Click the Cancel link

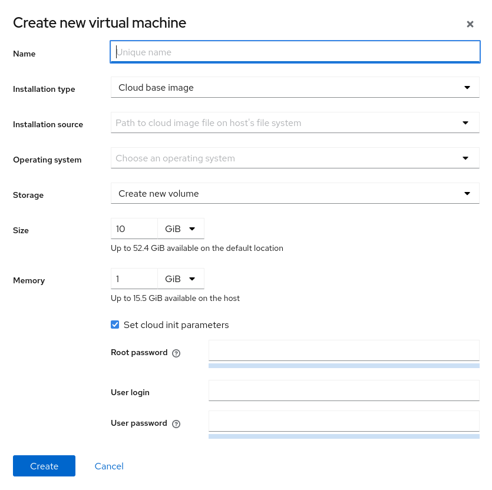coord(108,466)
